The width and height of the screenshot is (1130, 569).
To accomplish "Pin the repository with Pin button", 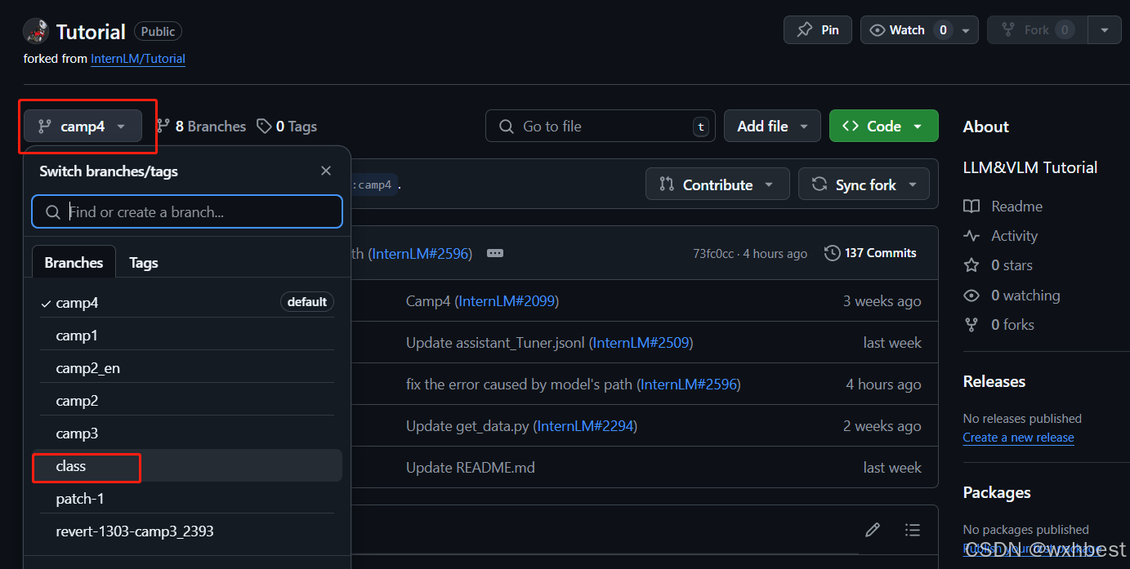I will click(818, 30).
